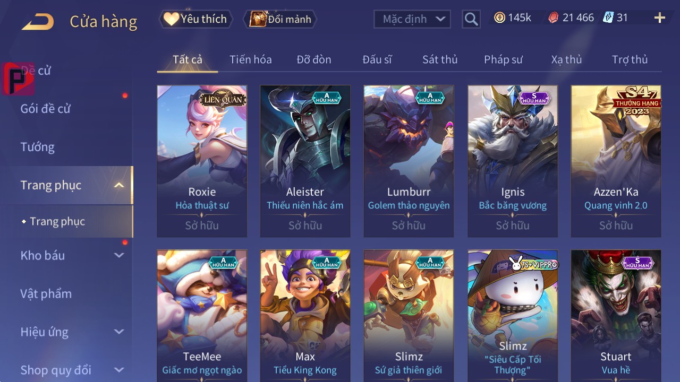Click the red ruby currency icon
680x382 pixels.
[554, 18]
